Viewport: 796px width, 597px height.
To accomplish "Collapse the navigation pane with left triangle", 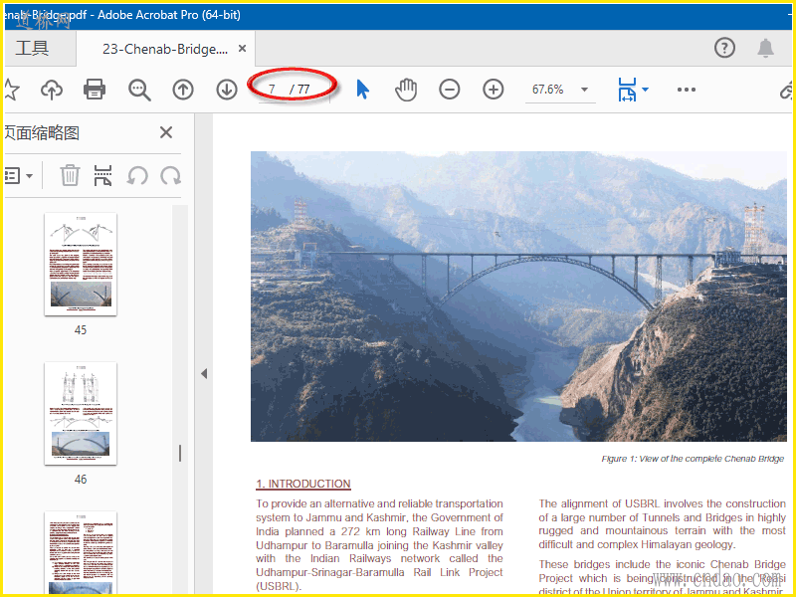I will [x=204, y=374].
